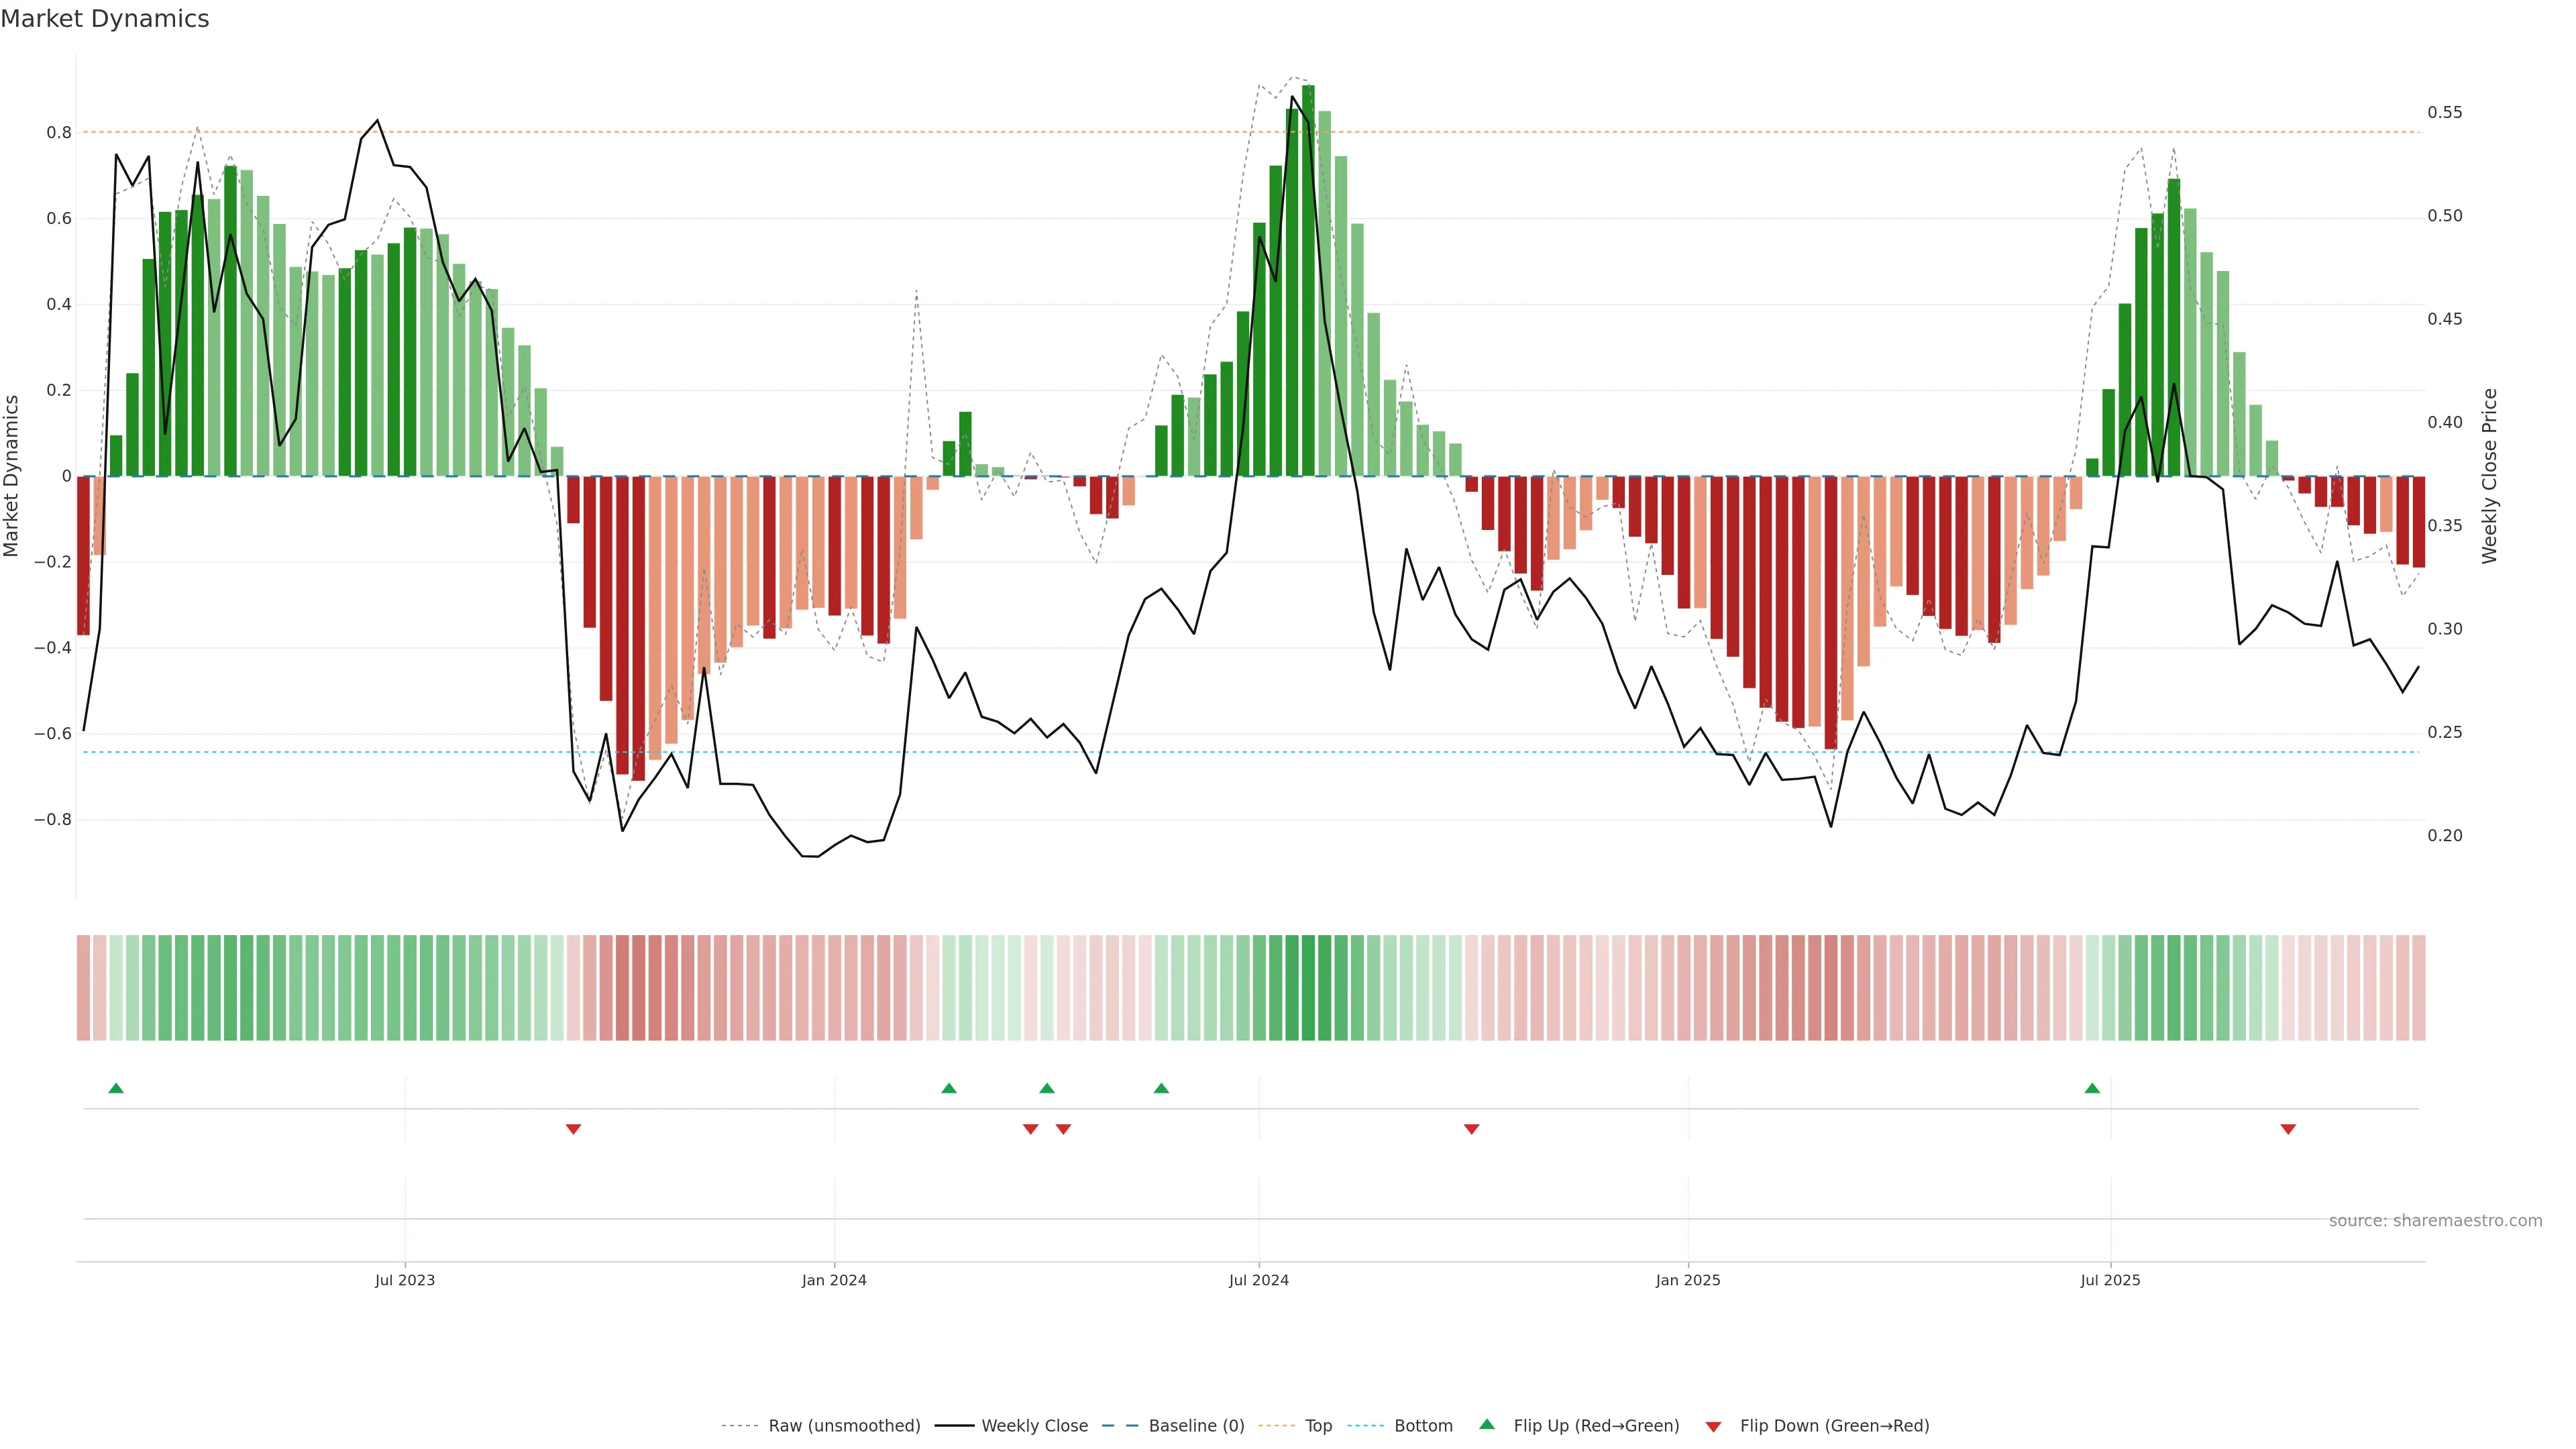Click the flip up marker just before Jul 2025
The width and height of the screenshot is (2576, 1449).
point(2092,1088)
